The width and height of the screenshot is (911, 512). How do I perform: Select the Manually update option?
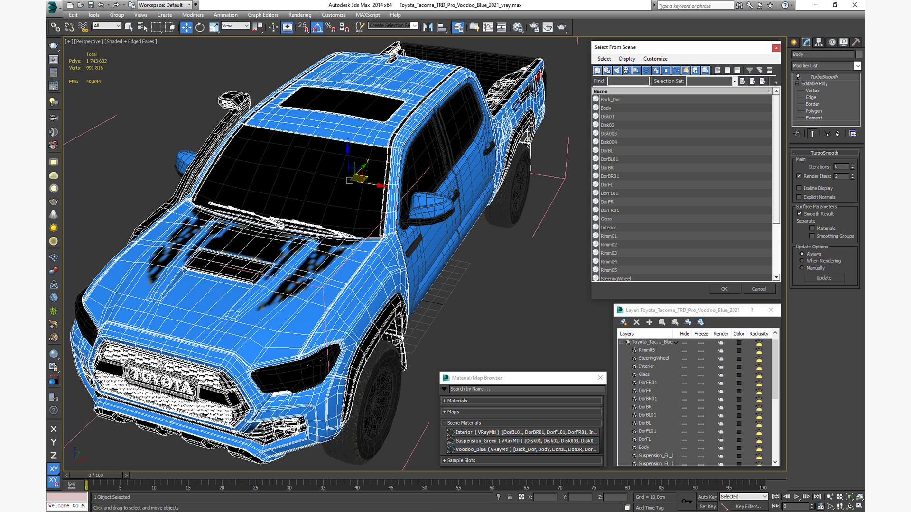[x=802, y=268]
